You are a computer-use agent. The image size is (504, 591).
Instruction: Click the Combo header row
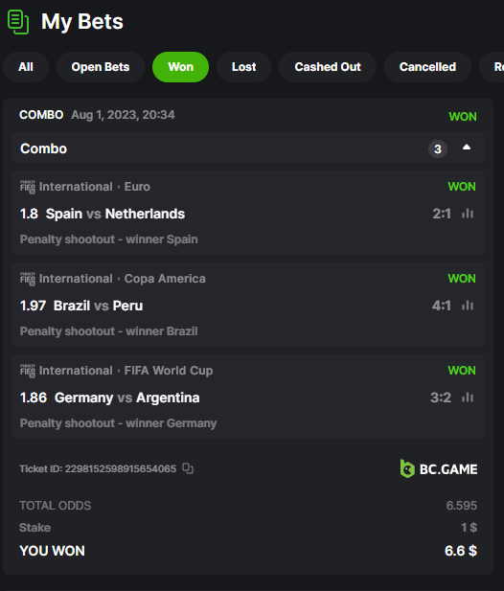248,148
